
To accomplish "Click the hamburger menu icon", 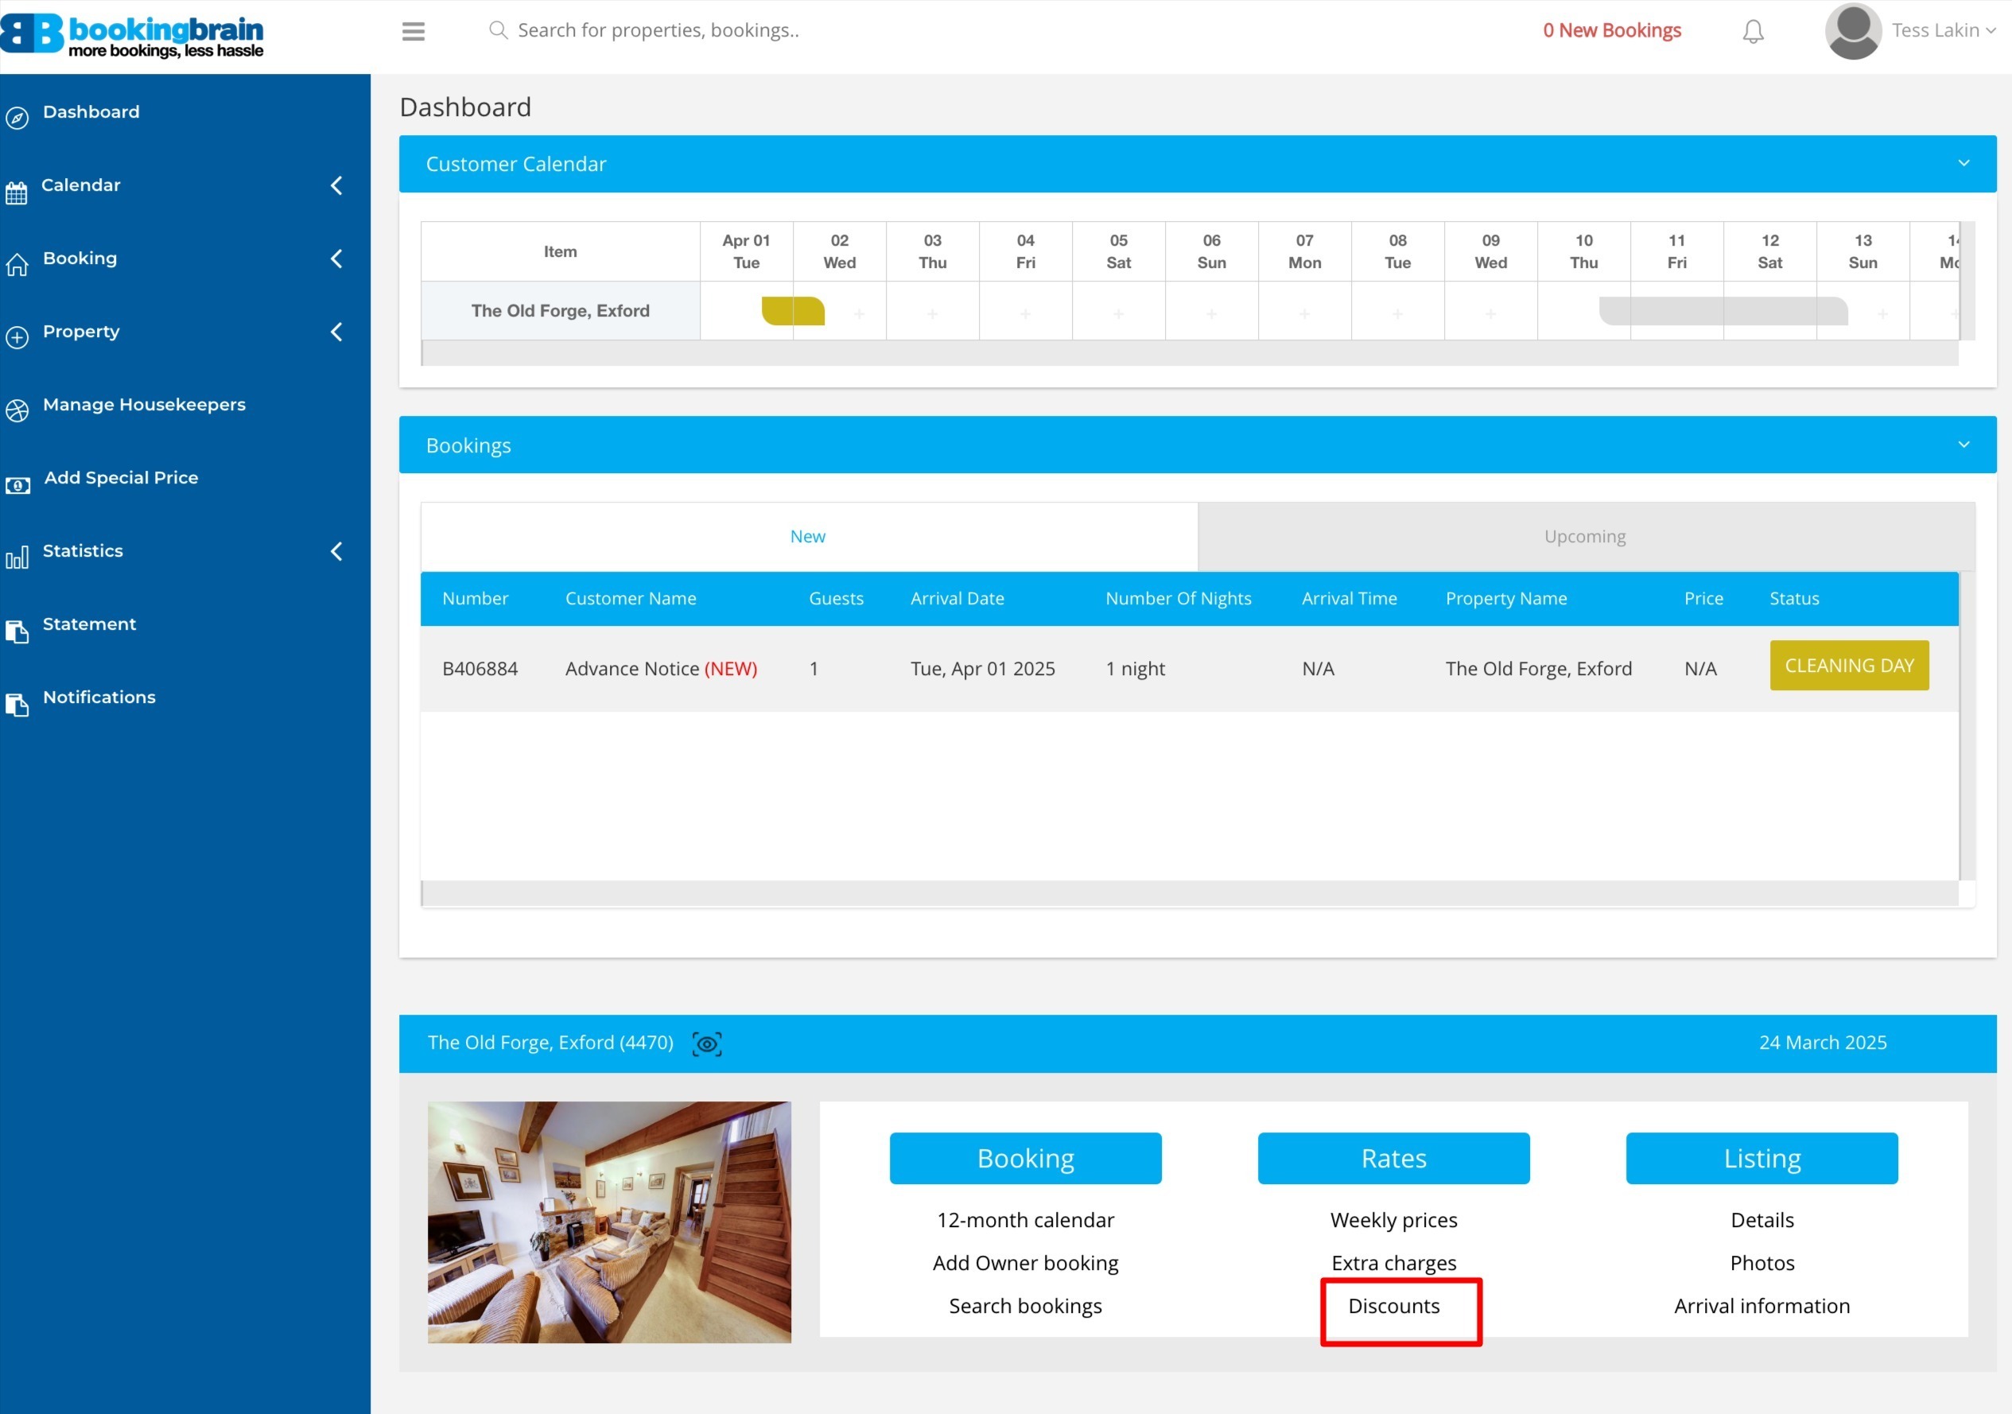I will (413, 32).
